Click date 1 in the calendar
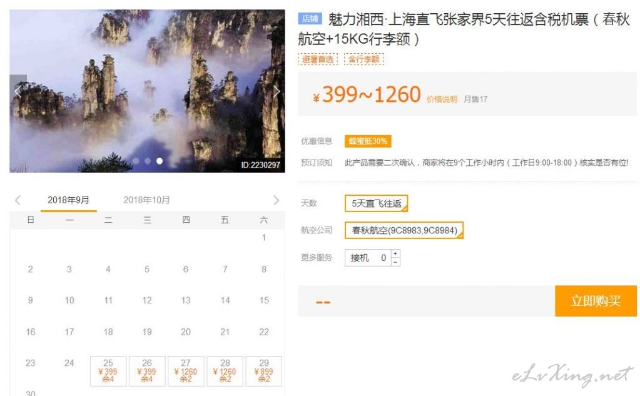The width and height of the screenshot is (640, 396). point(264,238)
